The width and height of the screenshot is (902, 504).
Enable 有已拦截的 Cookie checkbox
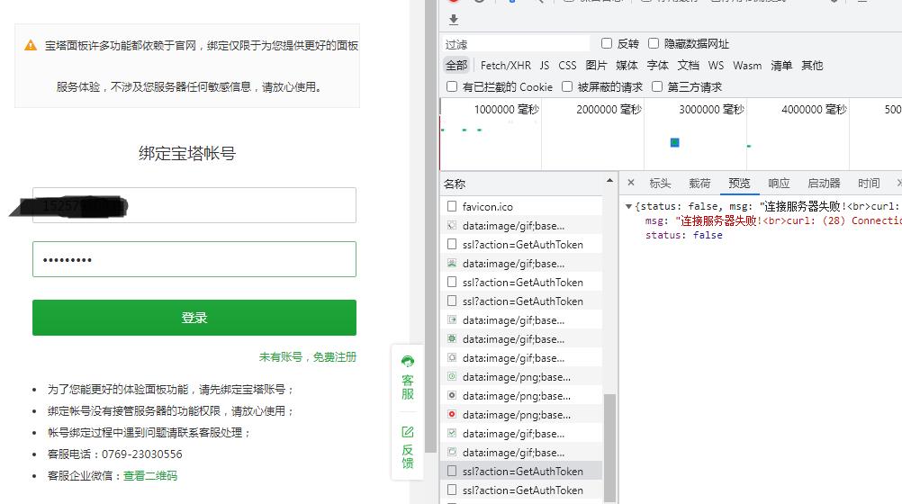point(452,86)
